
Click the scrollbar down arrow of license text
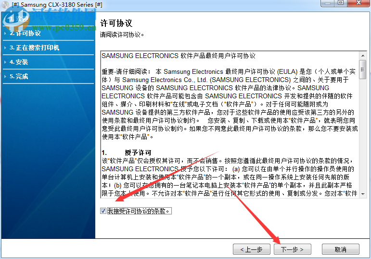[363, 194]
